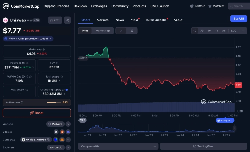Expand the Explorers dropdown chevron
Image resolution: width=250 pixels, height=152 pixels.
(x=68, y=147)
